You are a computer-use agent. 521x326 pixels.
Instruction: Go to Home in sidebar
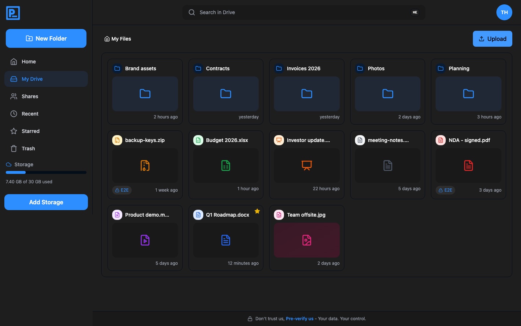pos(46,62)
